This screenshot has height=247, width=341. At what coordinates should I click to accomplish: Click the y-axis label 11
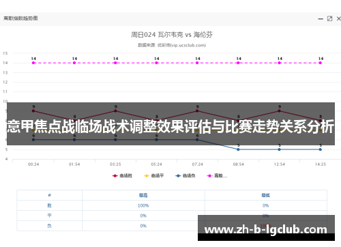[x=5, y=91]
